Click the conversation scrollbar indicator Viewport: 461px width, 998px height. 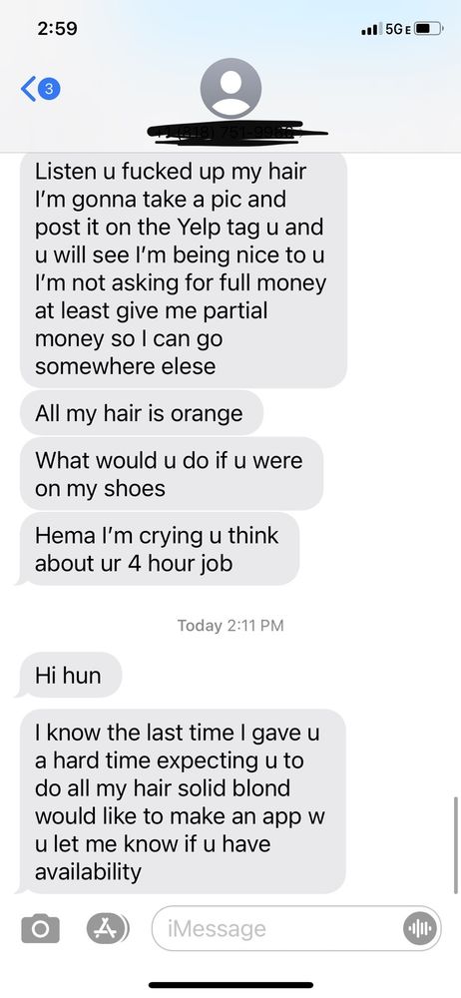pos(455,845)
